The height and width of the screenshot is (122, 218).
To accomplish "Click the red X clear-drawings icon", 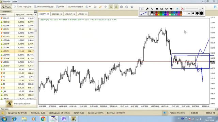I will (x=182, y=9).
